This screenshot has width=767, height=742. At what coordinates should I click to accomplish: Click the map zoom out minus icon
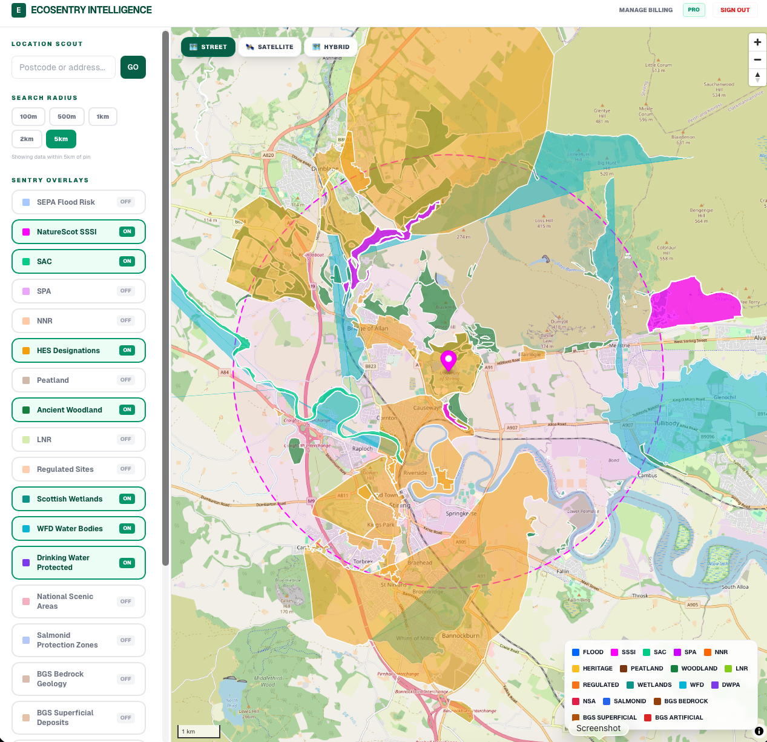pyautogui.click(x=757, y=60)
